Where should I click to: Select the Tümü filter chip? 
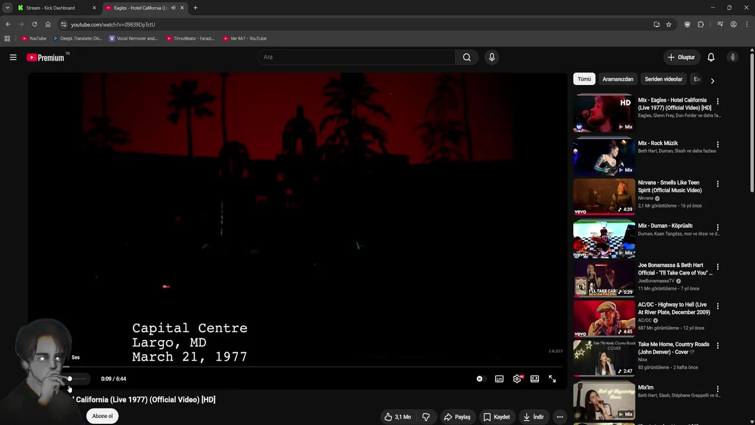pos(584,79)
